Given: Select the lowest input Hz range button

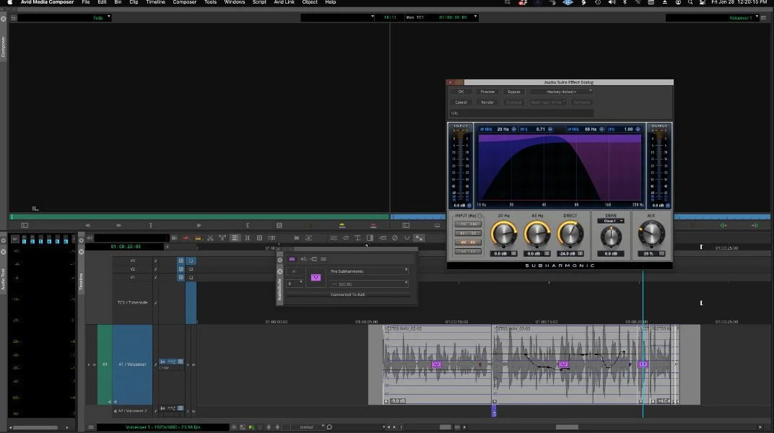Looking at the screenshot, I should 467,251.
